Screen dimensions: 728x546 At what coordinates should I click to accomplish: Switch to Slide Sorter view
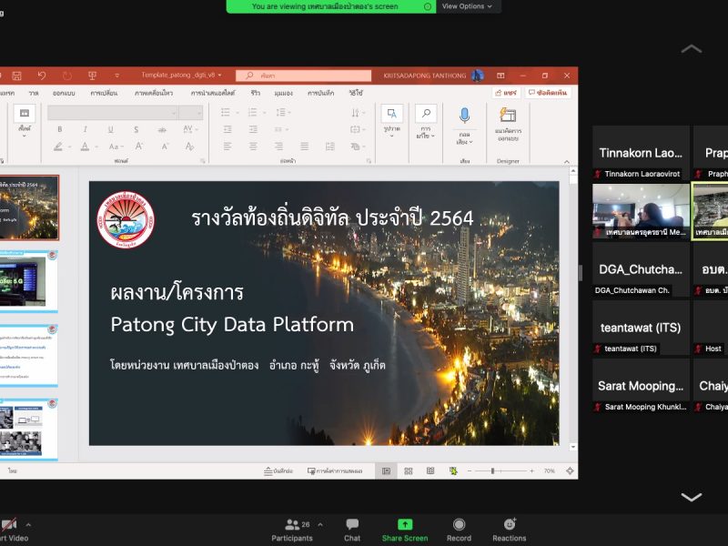(407, 470)
